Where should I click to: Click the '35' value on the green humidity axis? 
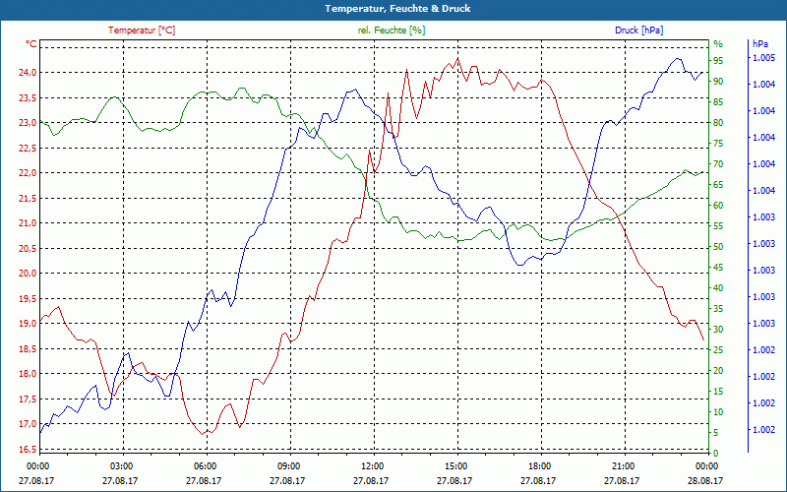pyautogui.click(x=718, y=309)
